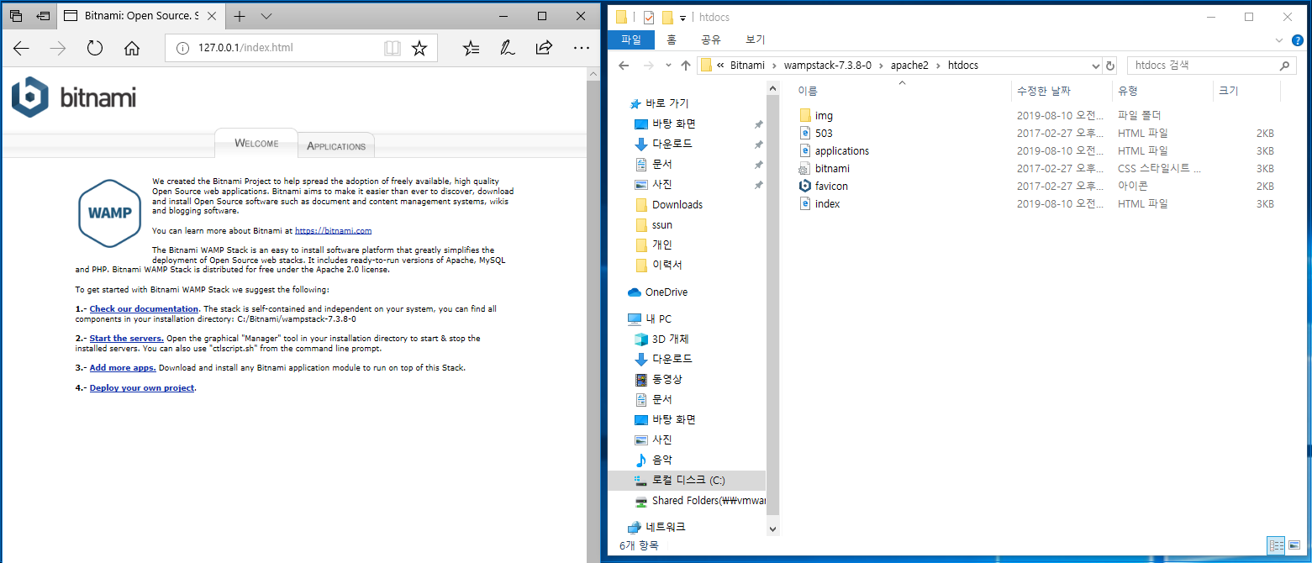The image size is (1312, 563).
Task: Open Downloads folder in navigation pane
Action: pos(677,204)
